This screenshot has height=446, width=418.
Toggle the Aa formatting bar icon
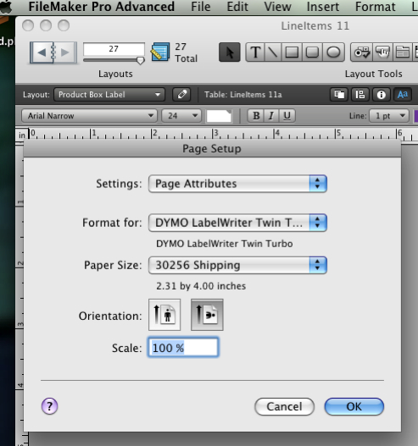[403, 95]
